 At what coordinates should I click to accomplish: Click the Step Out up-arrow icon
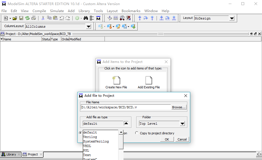(152, 18)
